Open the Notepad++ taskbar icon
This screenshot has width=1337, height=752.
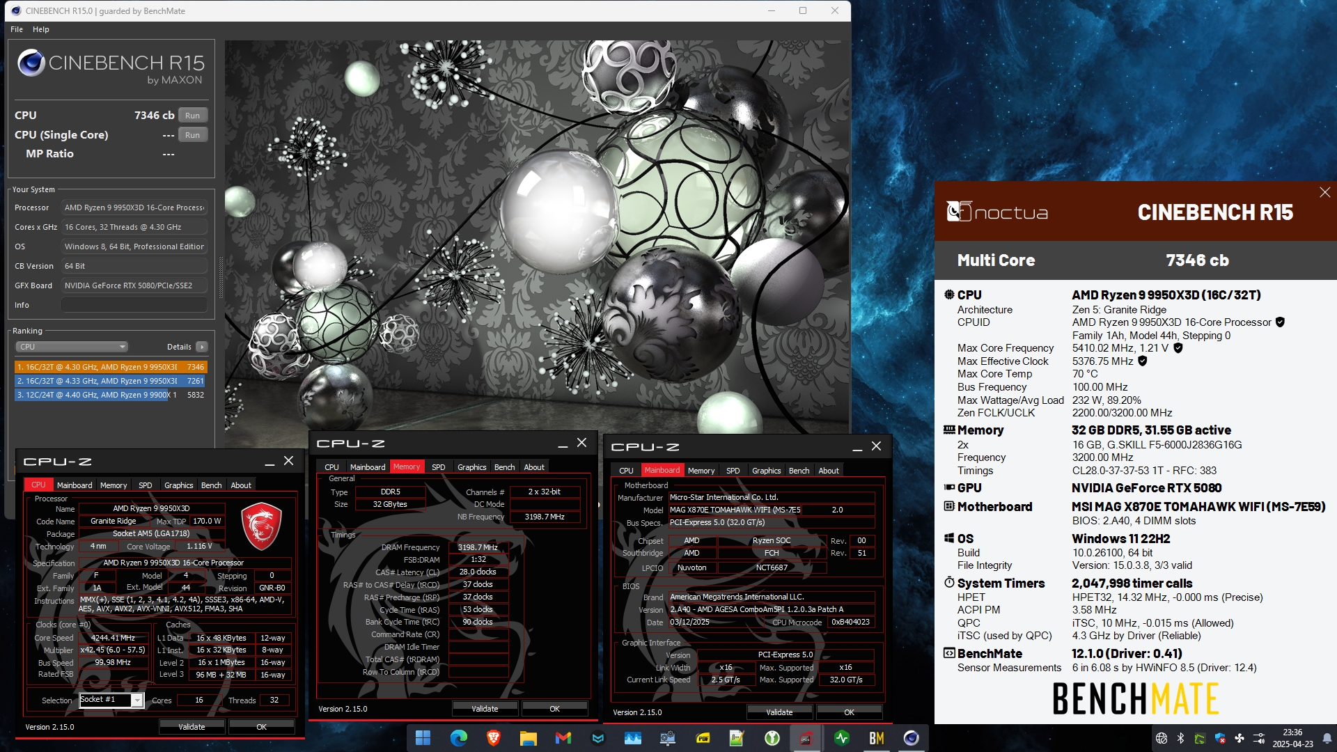(x=737, y=738)
